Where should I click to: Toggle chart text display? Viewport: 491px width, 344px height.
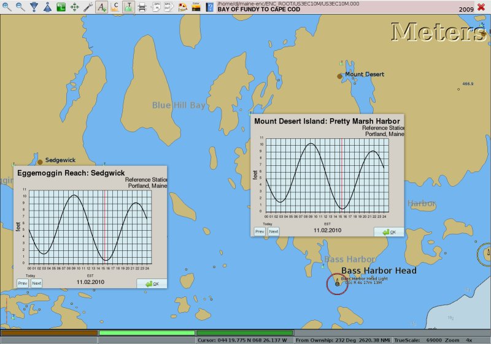101,7
